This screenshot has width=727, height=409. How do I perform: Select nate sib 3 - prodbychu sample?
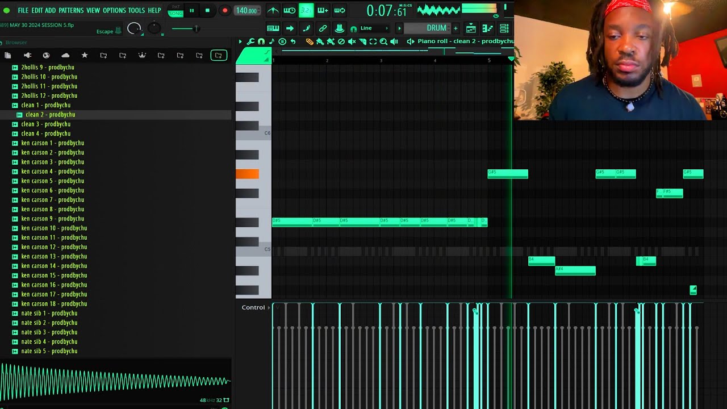click(x=49, y=332)
